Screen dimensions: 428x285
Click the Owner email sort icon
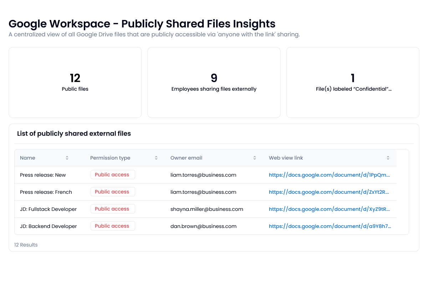pos(254,157)
